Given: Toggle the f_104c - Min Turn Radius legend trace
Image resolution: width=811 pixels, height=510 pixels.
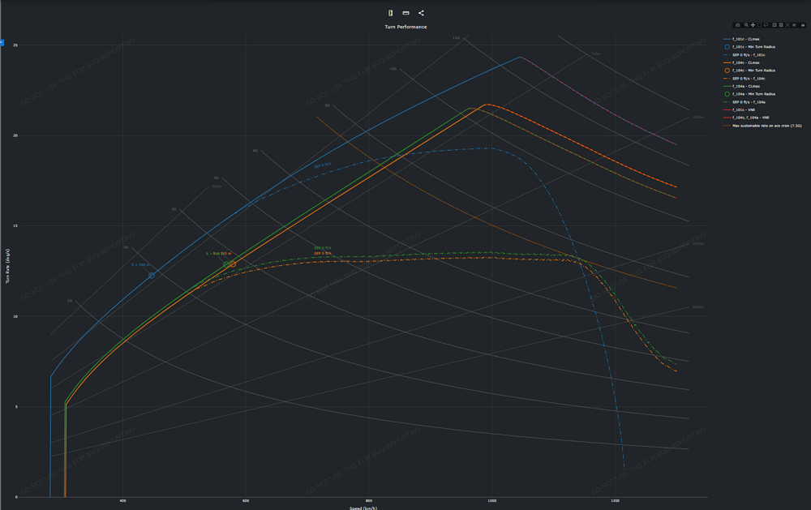Looking at the screenshot, I should tap(749, 71).
